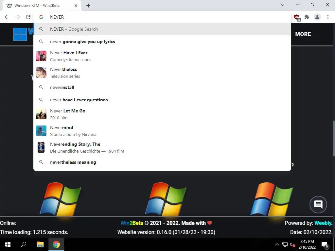Image resolution: width=335 pixels, height=251 pixels.
Task: Choose the 'NEVER - Google Search' suggestion
Action: click(162, 29)
